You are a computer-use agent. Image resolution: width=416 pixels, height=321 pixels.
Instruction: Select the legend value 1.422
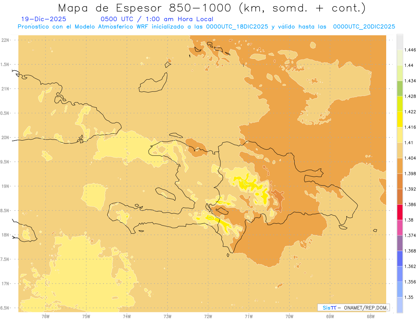click(x=410, y=112)
